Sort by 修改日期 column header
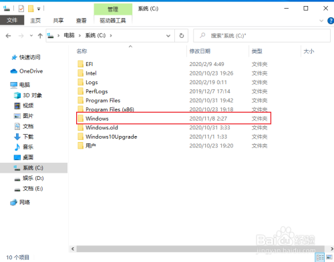The image size is (334, 262). [200, 51]
